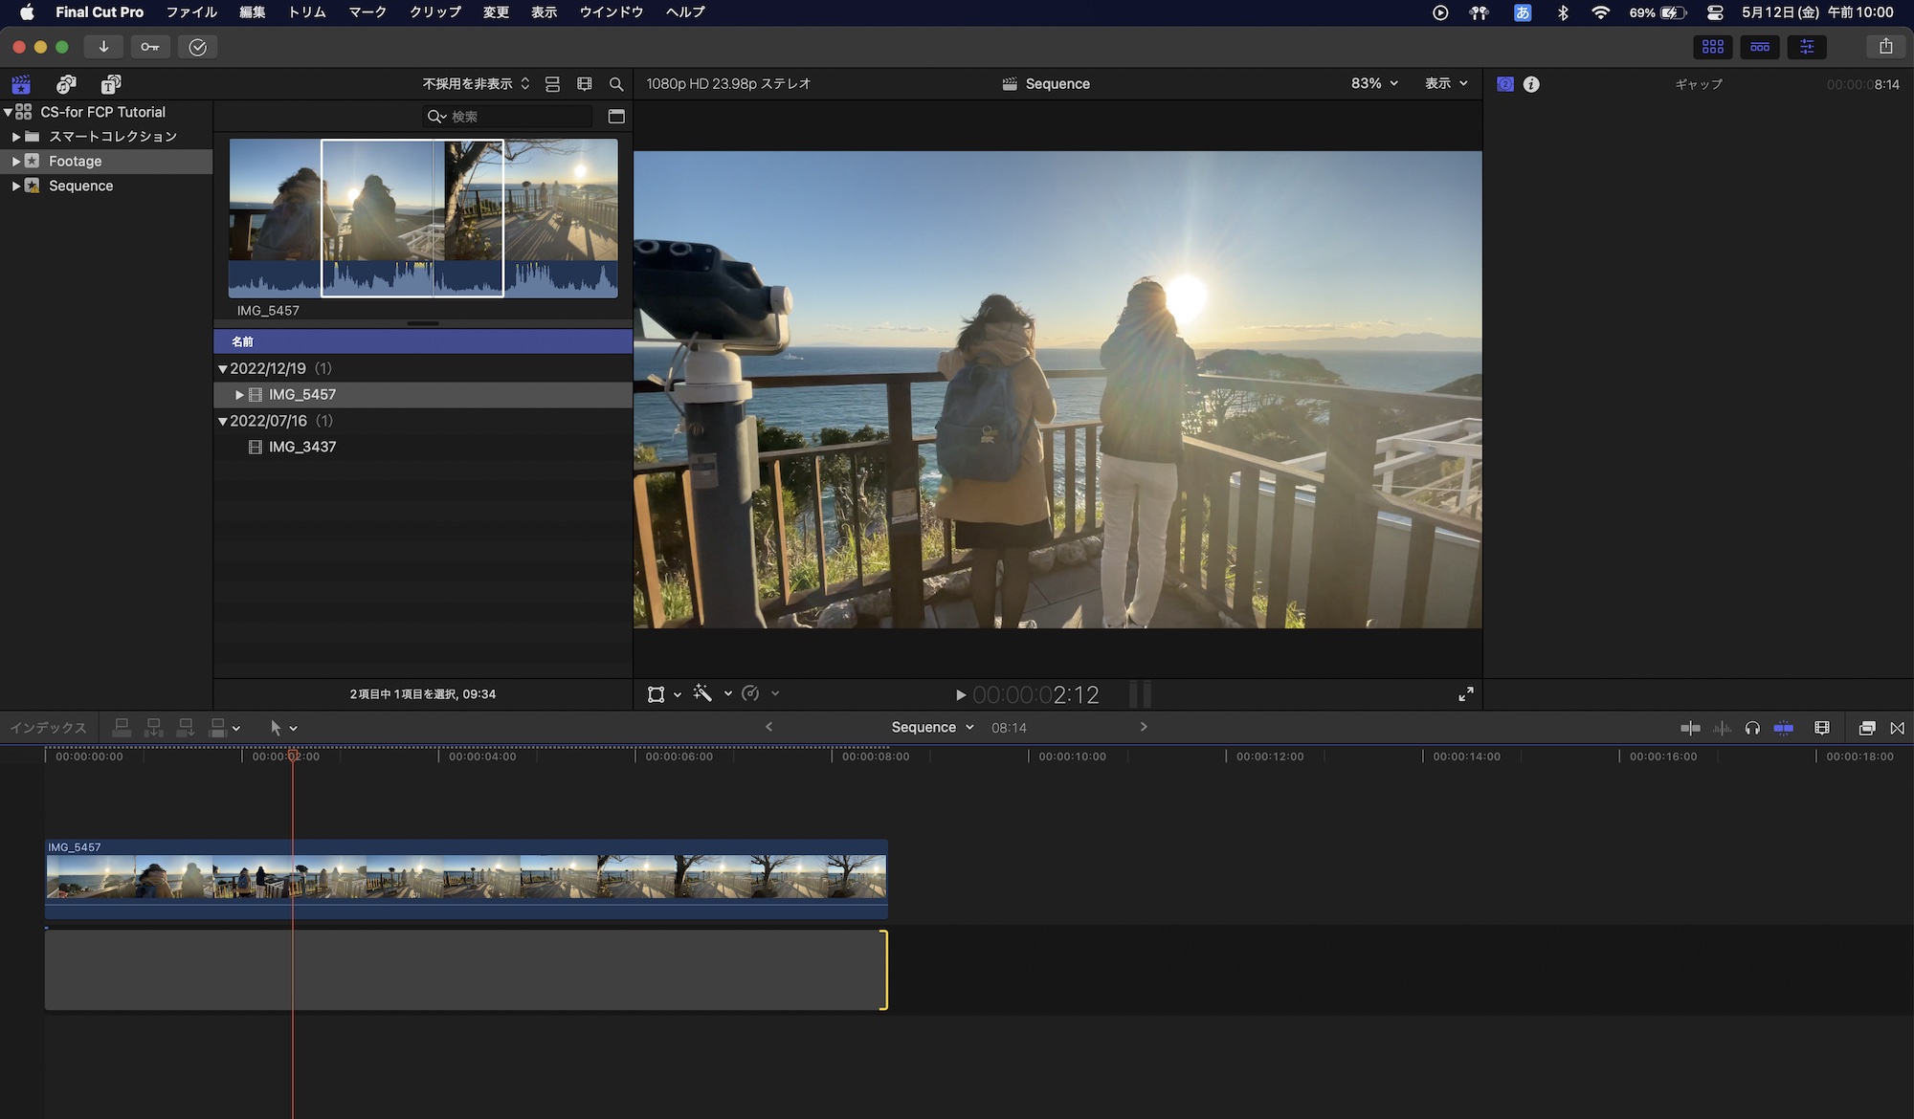Open the timeline index panel
The image size is (1914, 1119).
coord(48,727)
